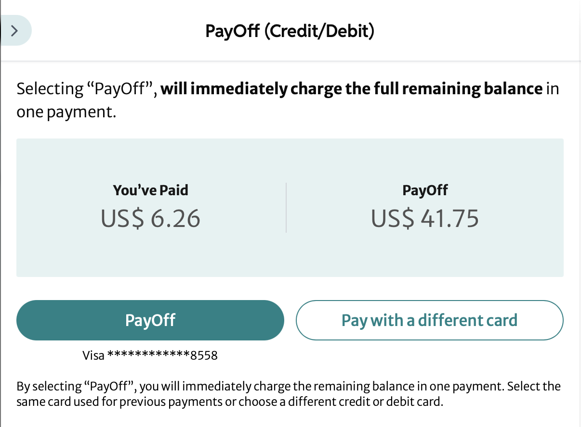Select the payment summary panel

[x=290, y=207]
